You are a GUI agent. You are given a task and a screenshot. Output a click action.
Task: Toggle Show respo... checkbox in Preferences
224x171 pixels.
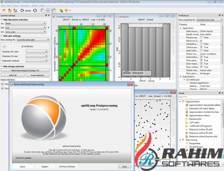point(201,64)
